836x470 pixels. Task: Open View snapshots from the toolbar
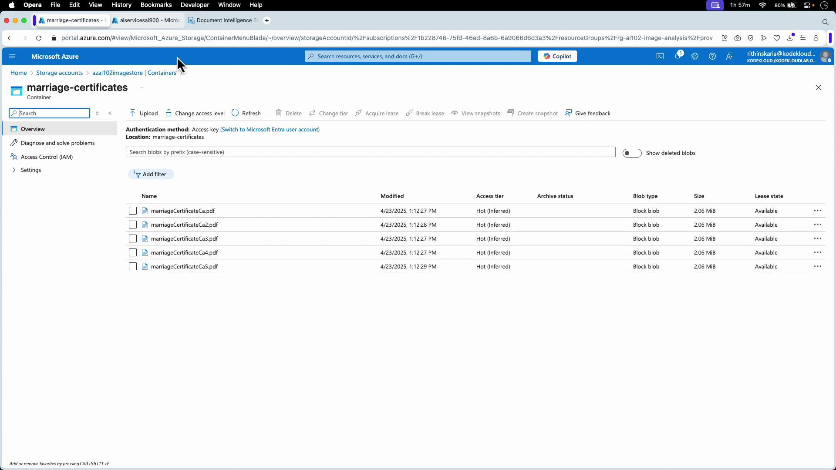(455, 113)
